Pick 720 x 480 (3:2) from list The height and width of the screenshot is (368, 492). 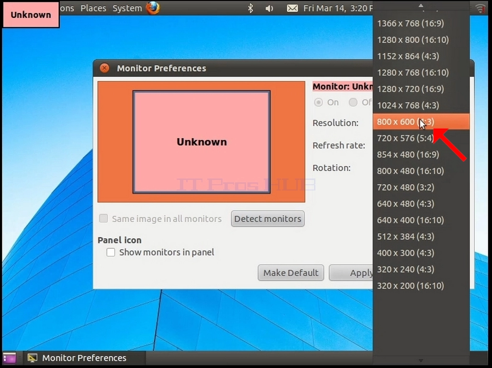(421, 187)
